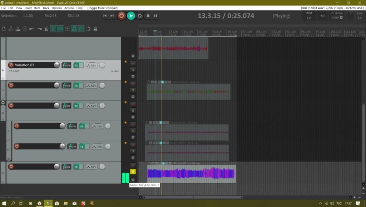Toggle the metronome icon

[46, 29]
